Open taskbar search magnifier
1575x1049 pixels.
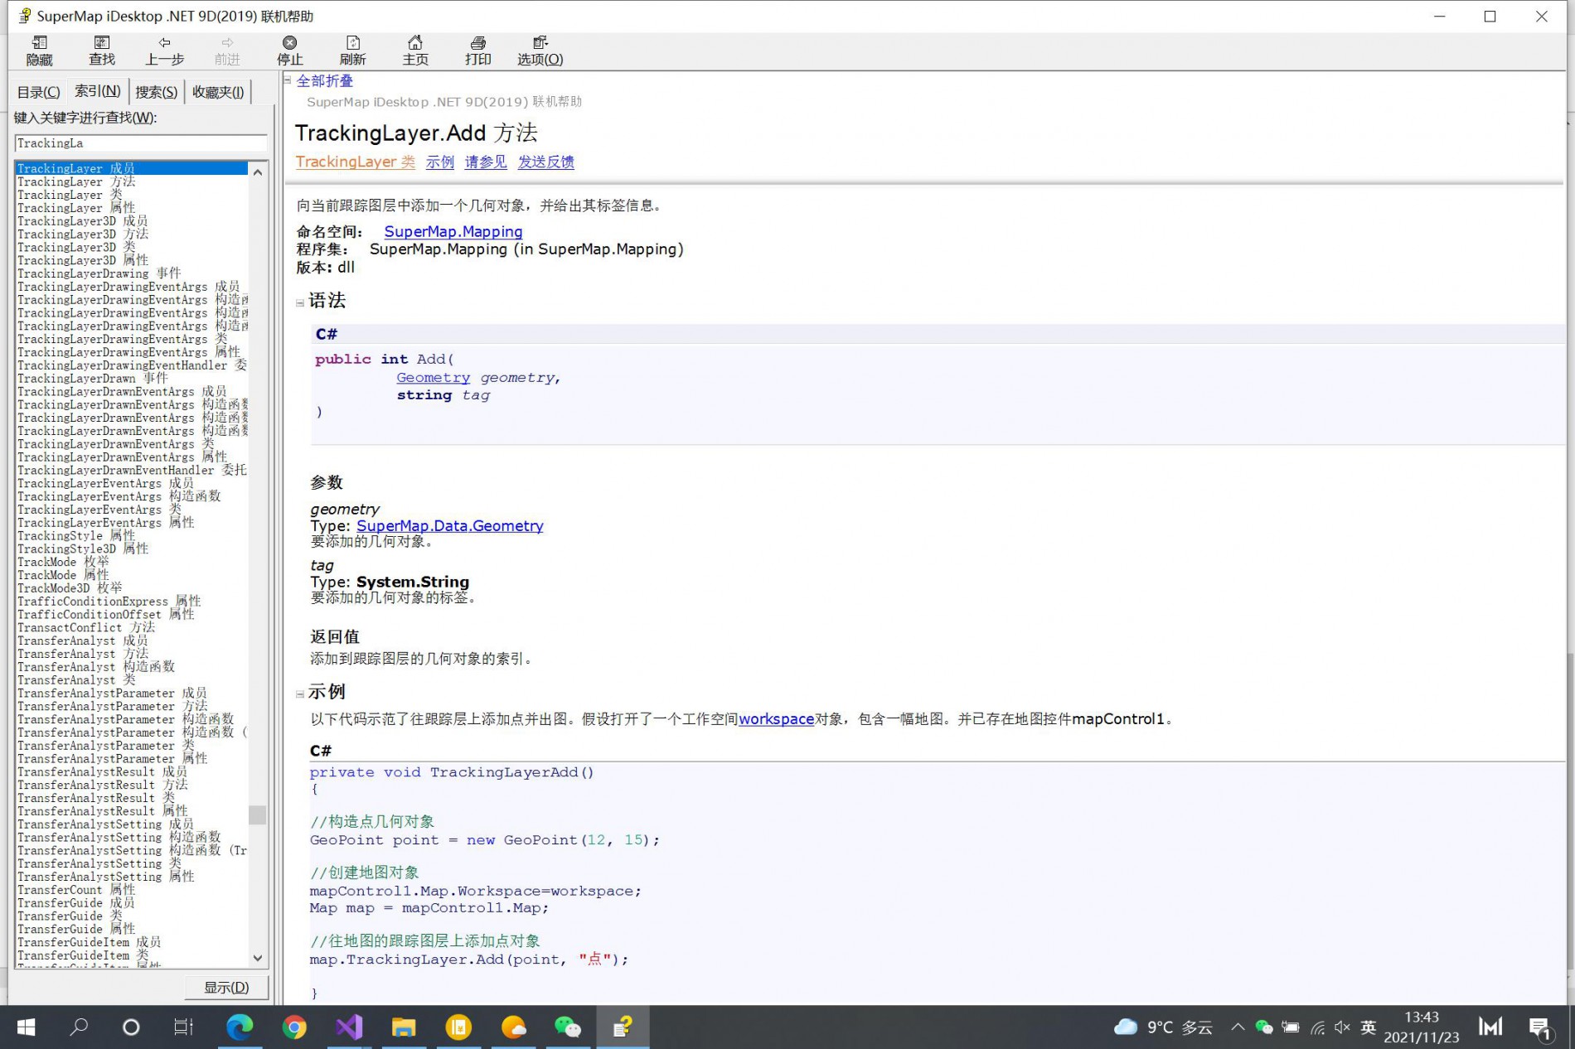(x=79, y=1027)
